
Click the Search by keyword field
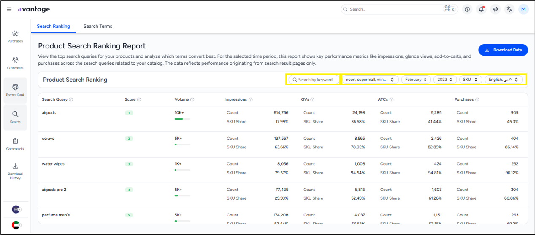point(314,80)
